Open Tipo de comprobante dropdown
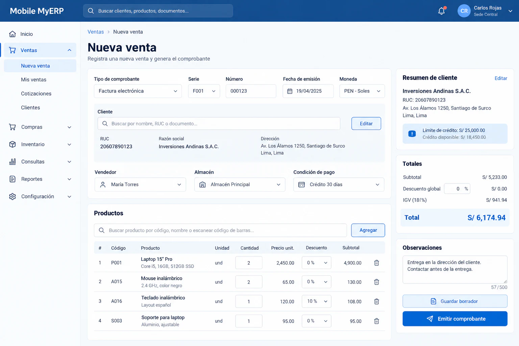The width and height of the screenshot is (519, 346). coord(138,91)
